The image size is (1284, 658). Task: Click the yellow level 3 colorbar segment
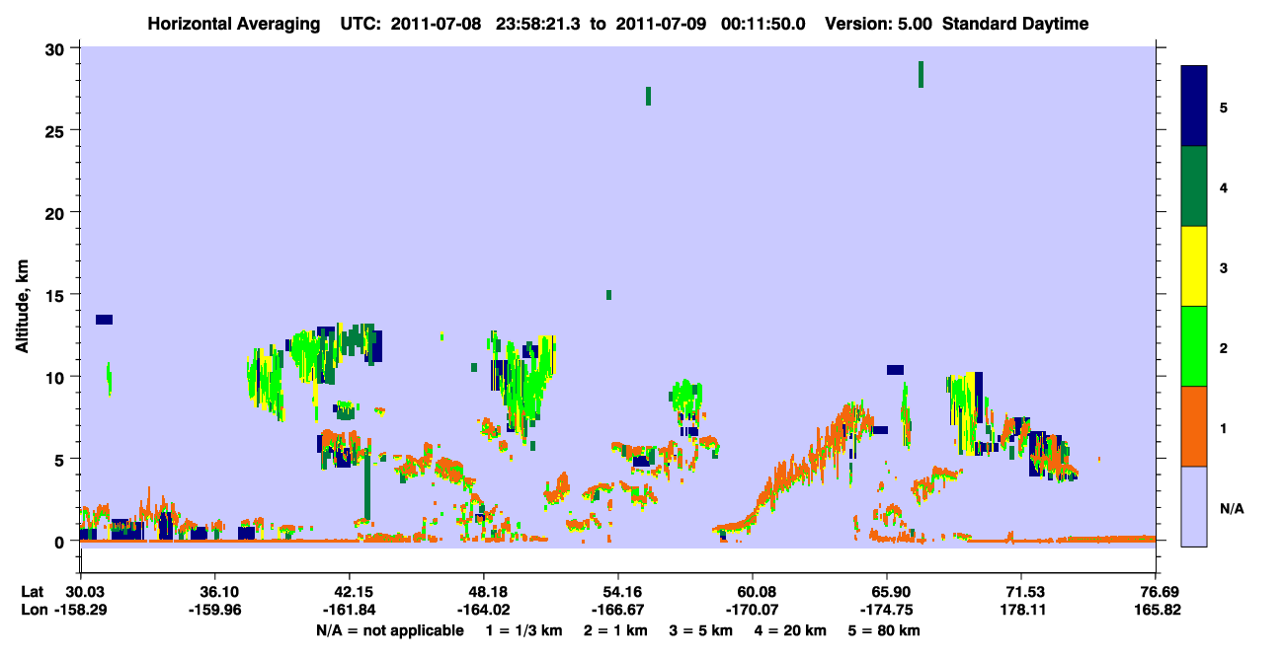pos(1194,266)
